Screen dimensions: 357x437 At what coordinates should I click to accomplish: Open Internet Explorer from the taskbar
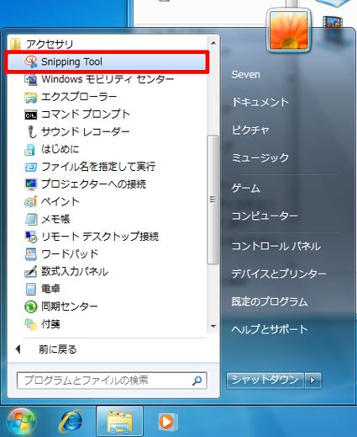pos(71,421)
